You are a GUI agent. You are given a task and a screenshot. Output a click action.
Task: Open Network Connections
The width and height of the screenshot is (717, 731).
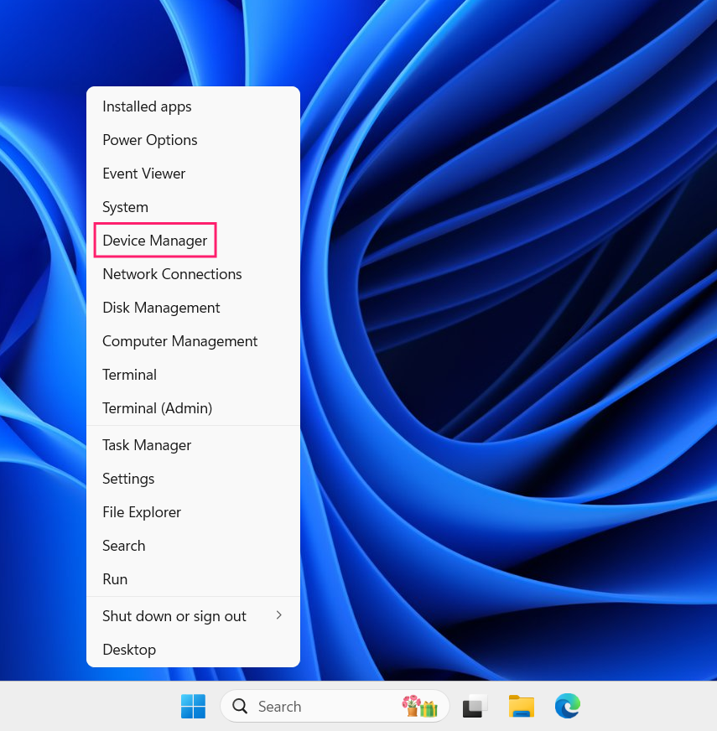tap(193, 274)
